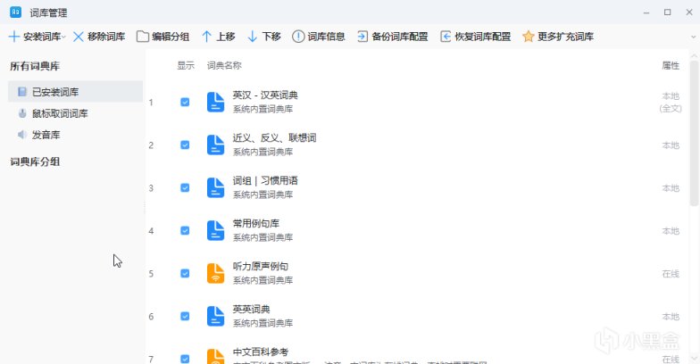Uncheck display for 英英词典
The image size is (700, 364).
pos(185,316)
